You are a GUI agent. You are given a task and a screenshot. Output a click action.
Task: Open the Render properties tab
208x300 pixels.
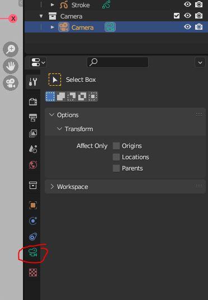pos(33,101)
